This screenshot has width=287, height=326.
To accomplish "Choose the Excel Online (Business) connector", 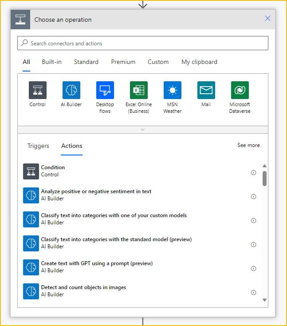I will pyautogui.click(x=139, y=90).
